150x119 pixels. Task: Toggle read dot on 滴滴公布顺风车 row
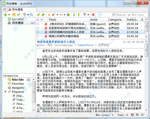point(42,36)
